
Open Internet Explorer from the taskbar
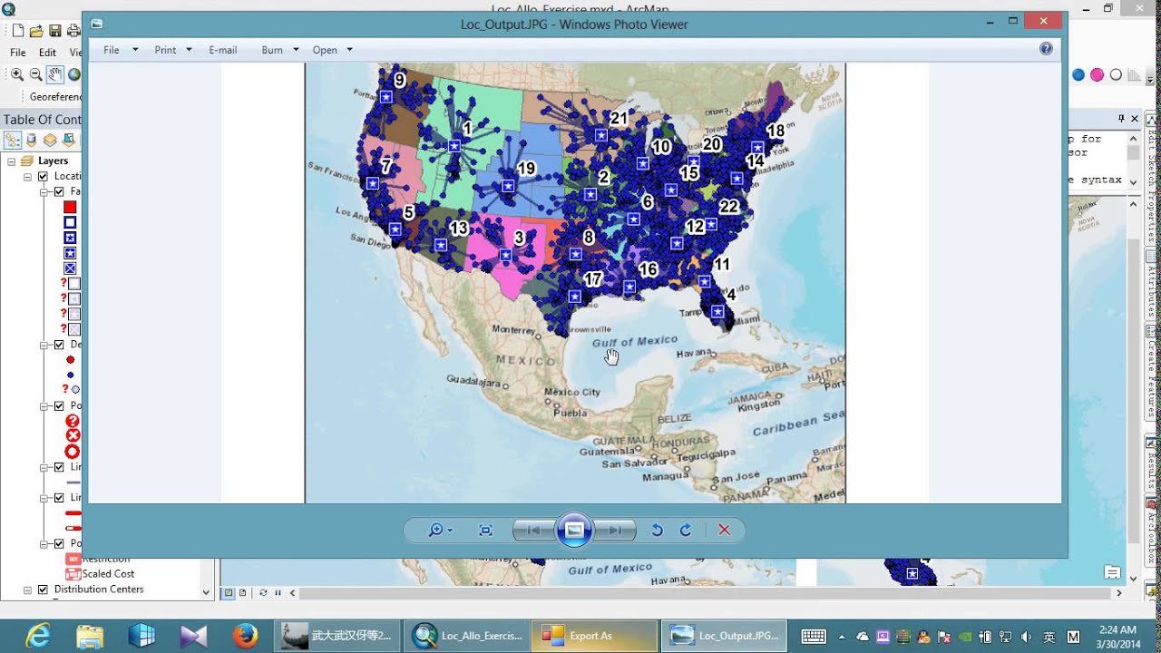38,636
